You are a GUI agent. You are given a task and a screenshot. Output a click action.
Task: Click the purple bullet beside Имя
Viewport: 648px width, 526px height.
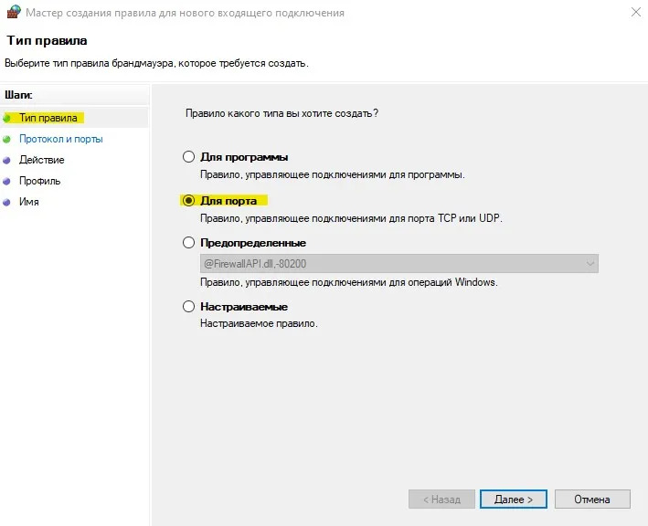tap(7, 202)
